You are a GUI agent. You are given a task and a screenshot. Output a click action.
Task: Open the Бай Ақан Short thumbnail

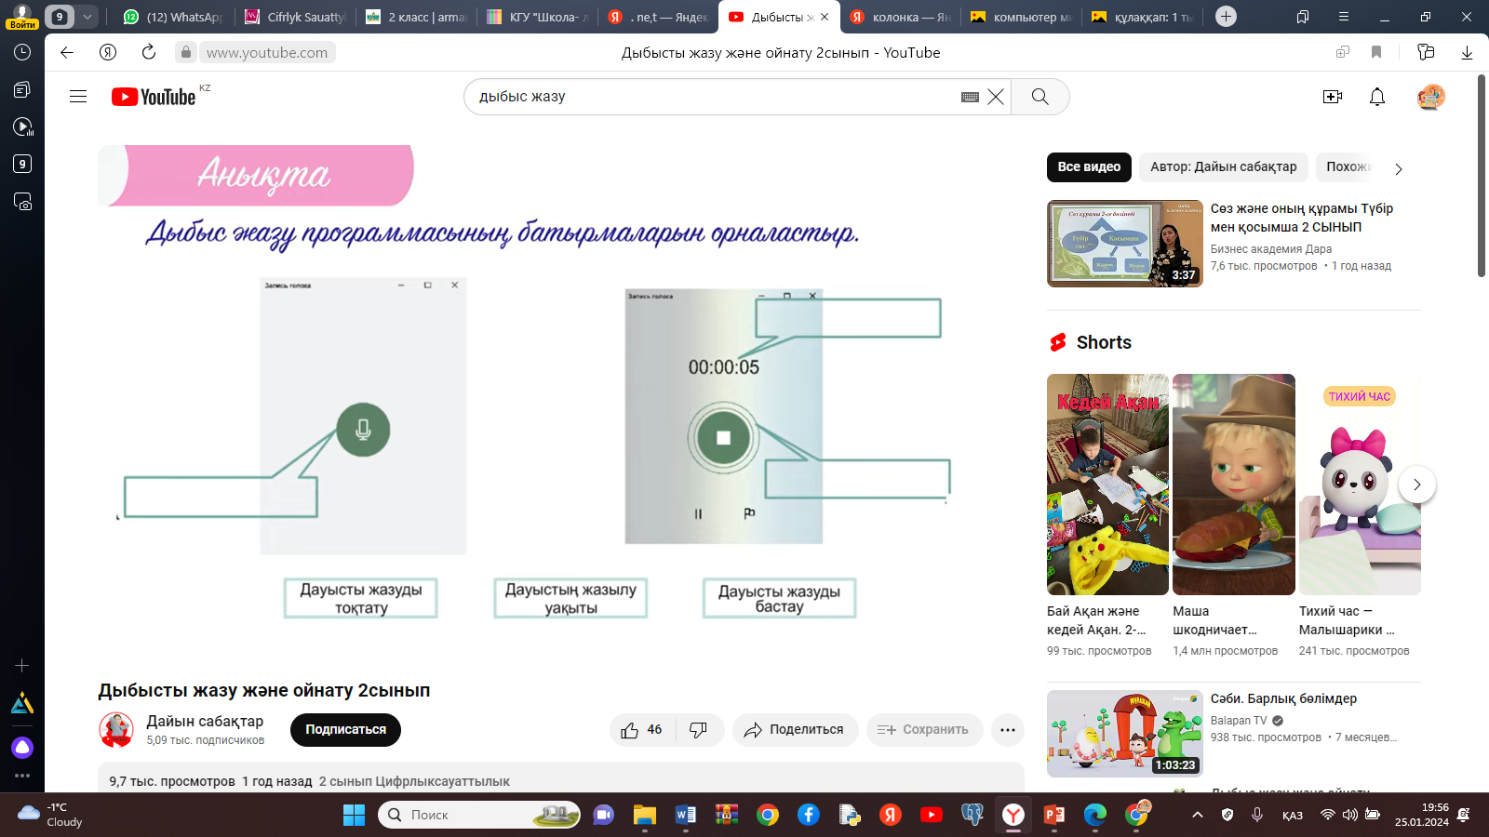(x=1107, y=485)
